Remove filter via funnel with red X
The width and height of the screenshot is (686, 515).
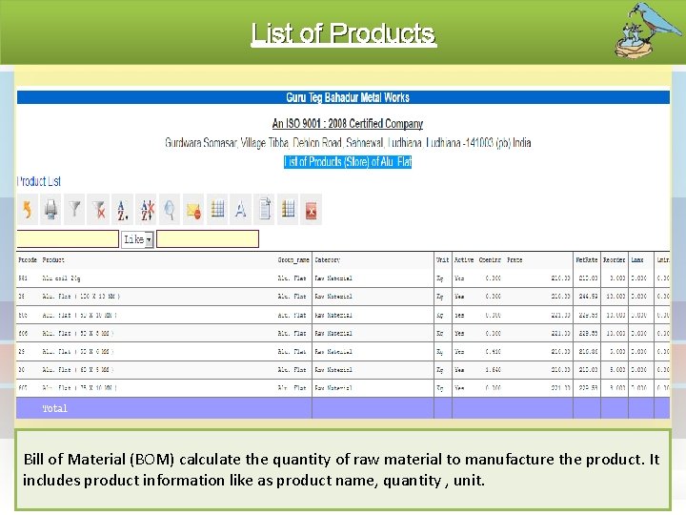coord(98,209)
